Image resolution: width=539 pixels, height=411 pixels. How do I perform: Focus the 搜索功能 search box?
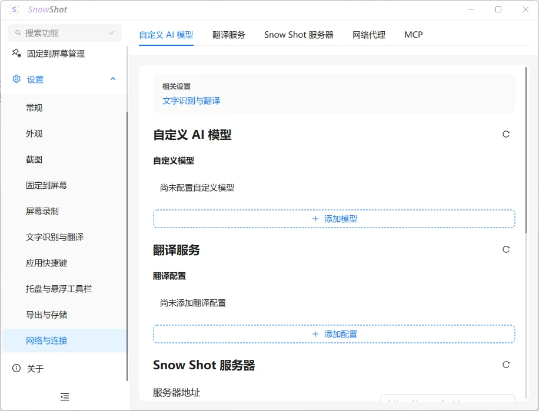[x=65, y=33]
